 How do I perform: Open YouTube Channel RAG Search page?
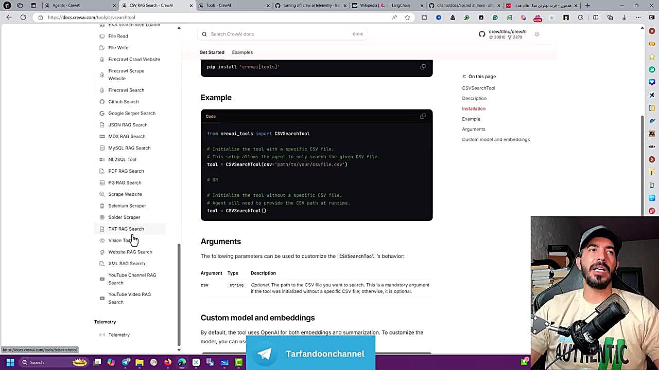(x=132, y=279)
